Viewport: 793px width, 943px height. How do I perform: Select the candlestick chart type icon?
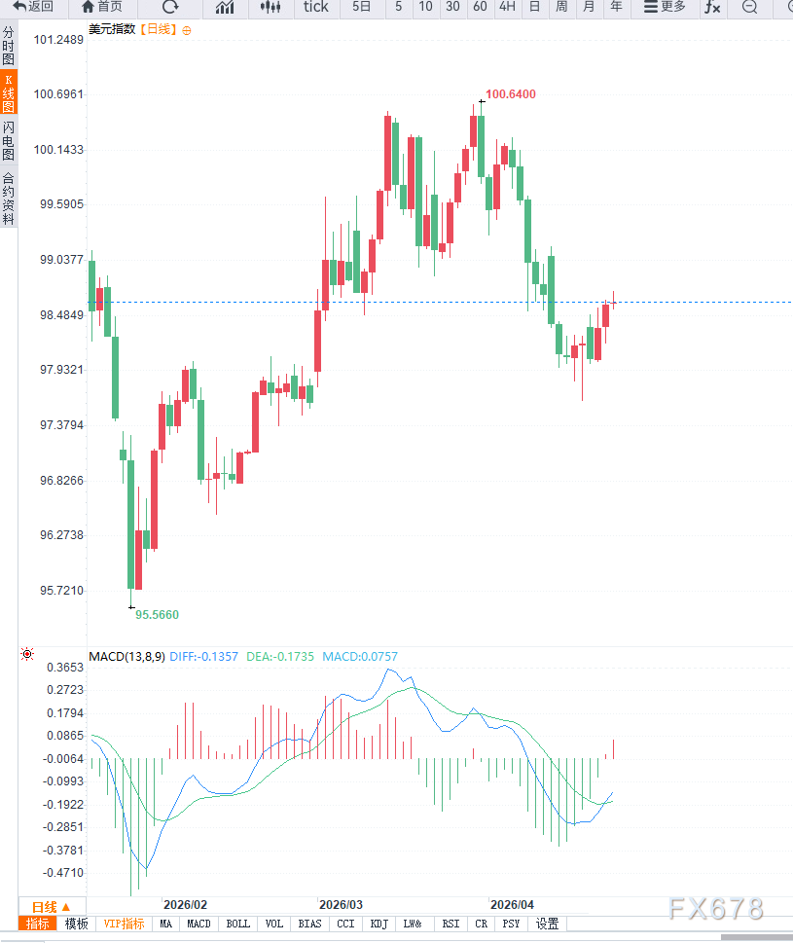(271, 7)
